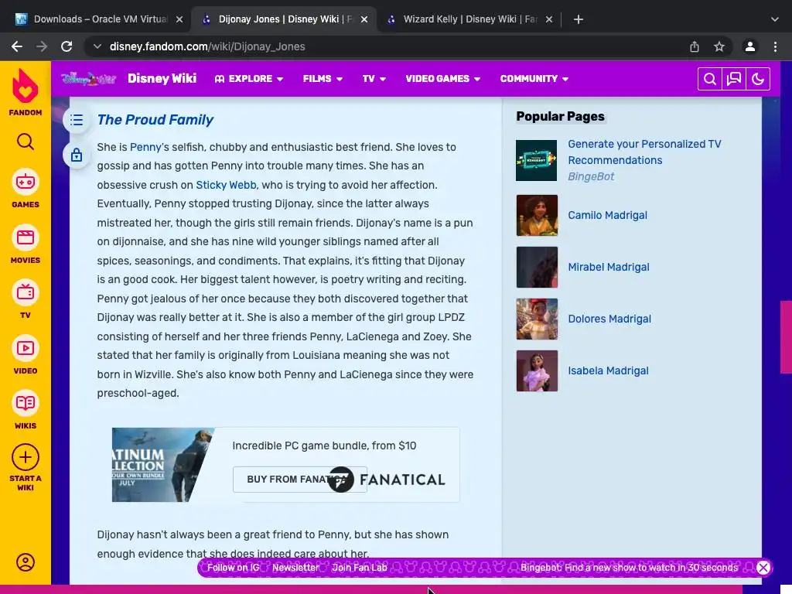The width and height of the screenshot is (792, 594).
Task: Bookmark this page with star
Action: click(x=719, y=46)
